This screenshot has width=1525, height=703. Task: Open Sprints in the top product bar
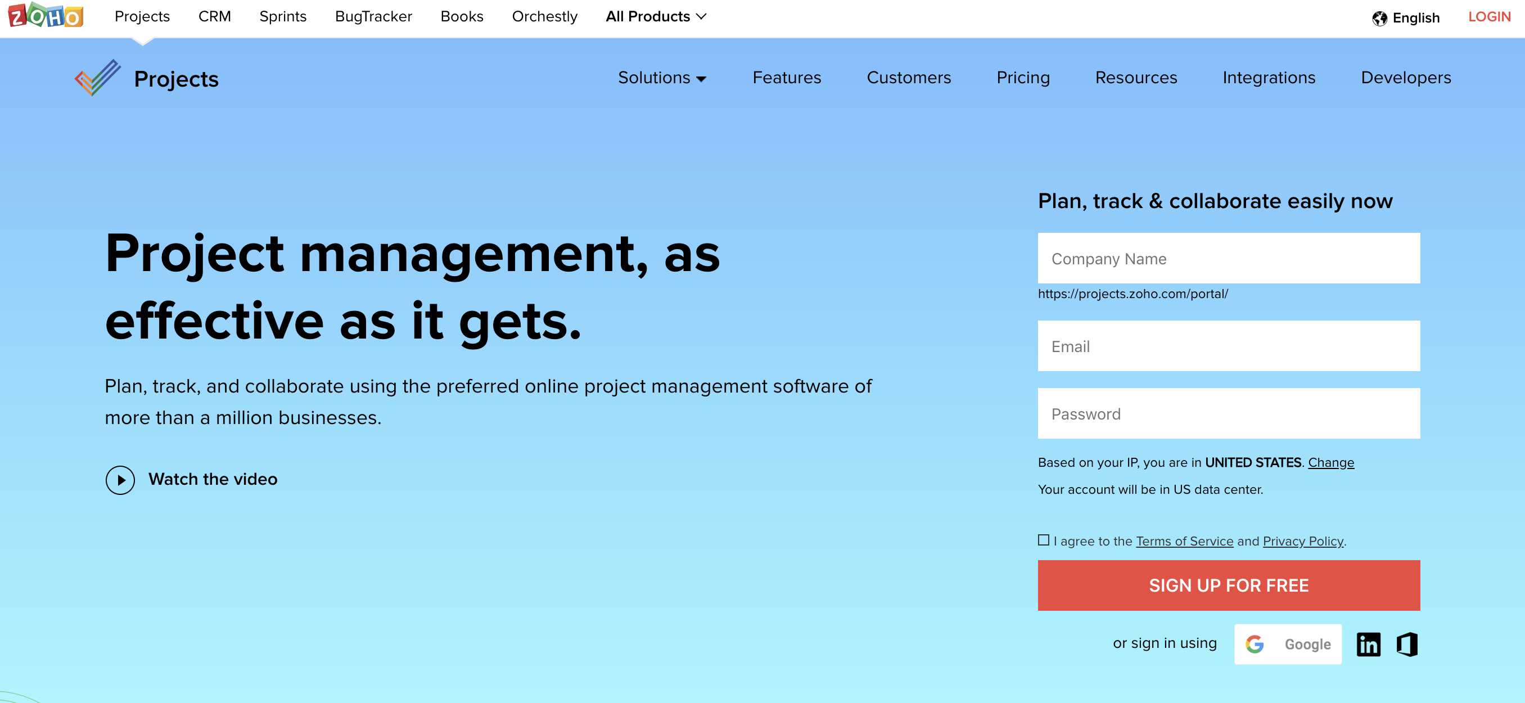click(x=283, y=16)
